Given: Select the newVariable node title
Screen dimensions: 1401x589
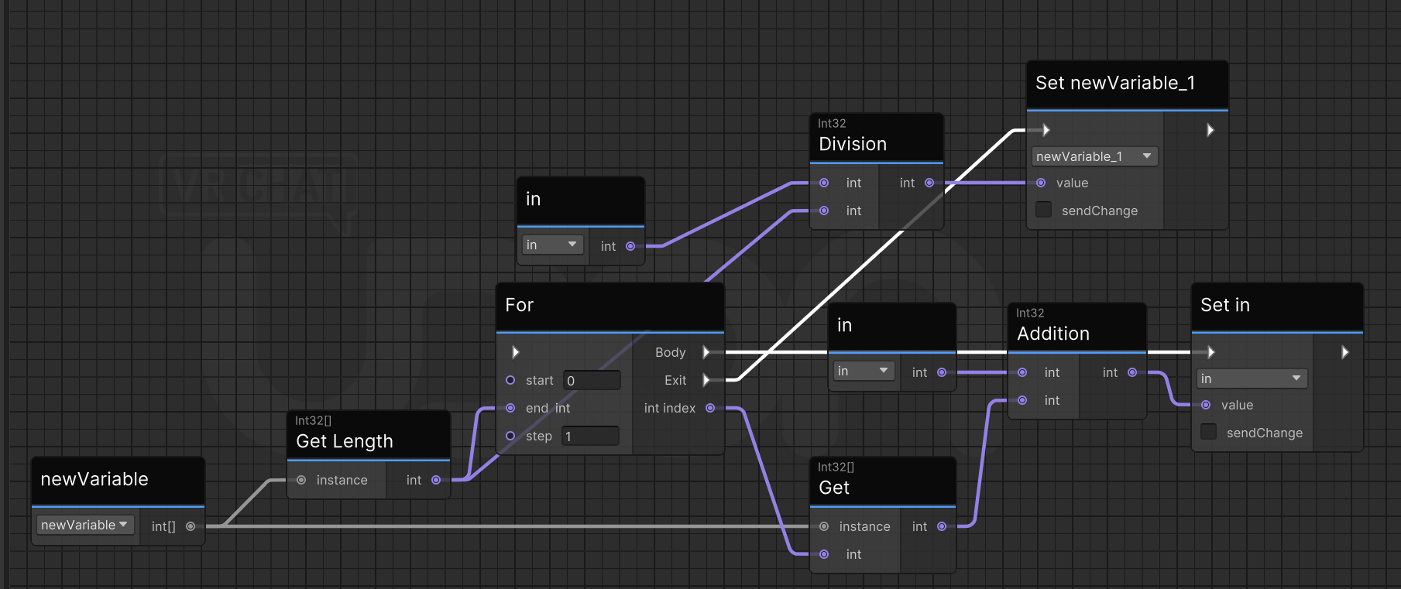Looking at the screenshot, I should pos(94,479).
